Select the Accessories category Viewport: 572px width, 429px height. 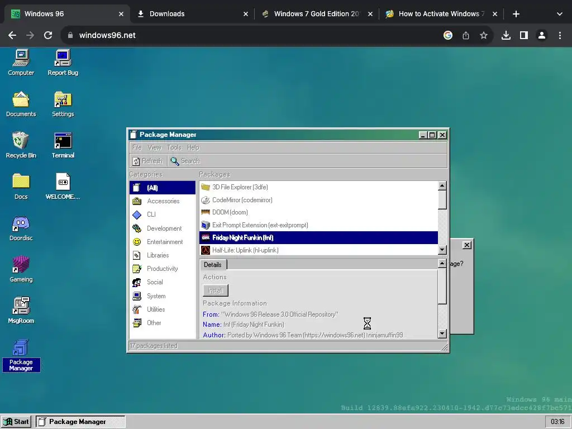(163, 201)
